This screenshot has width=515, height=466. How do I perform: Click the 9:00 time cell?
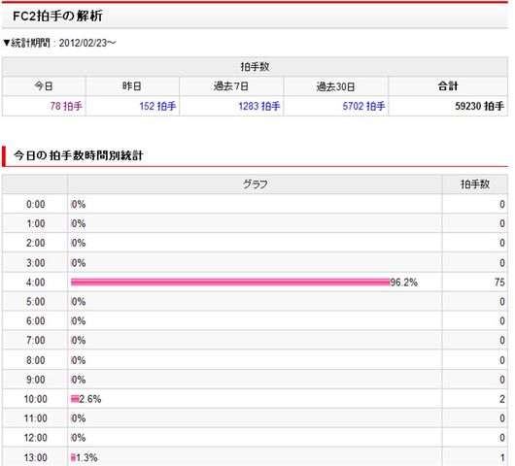click(x=36, y=380)
